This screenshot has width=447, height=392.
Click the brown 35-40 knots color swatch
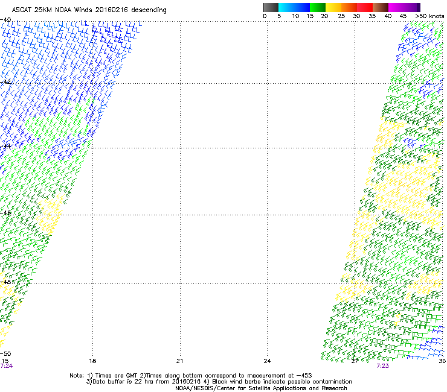tap(381, 7)
